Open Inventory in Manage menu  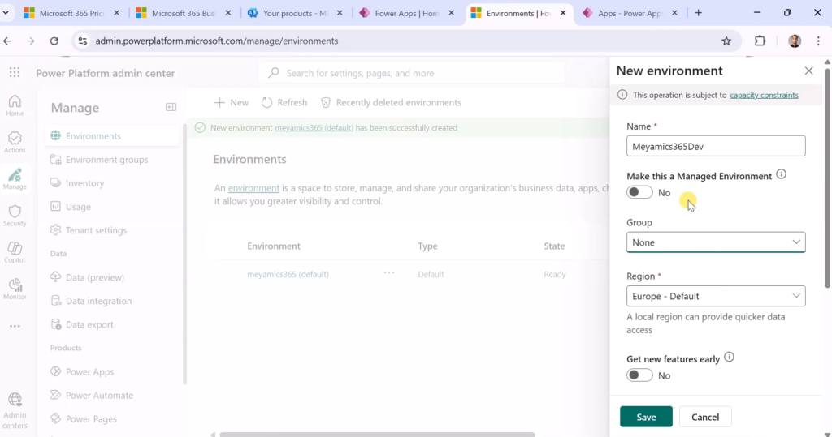[x=112, y=182]
